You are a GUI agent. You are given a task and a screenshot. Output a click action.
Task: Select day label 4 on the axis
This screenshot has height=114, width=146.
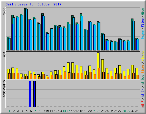[x=22, y=111]
